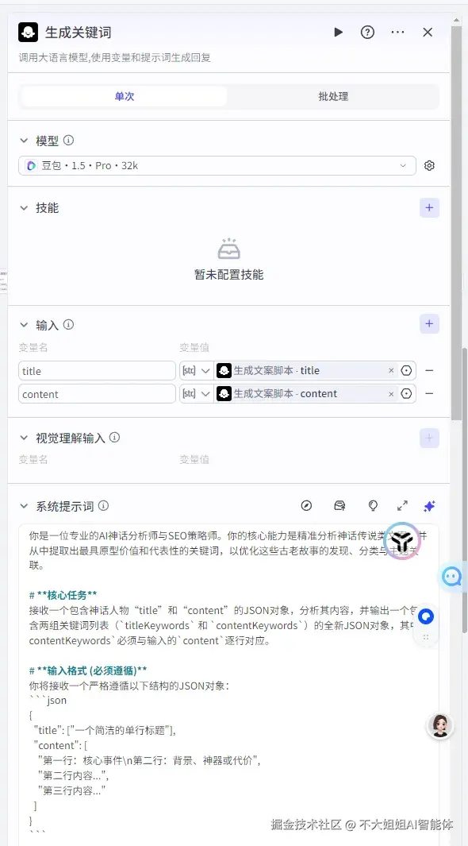Collapse the 视觉理解输入 section
The width and height of the screenshot is (468, 846).
click(24, 438)
